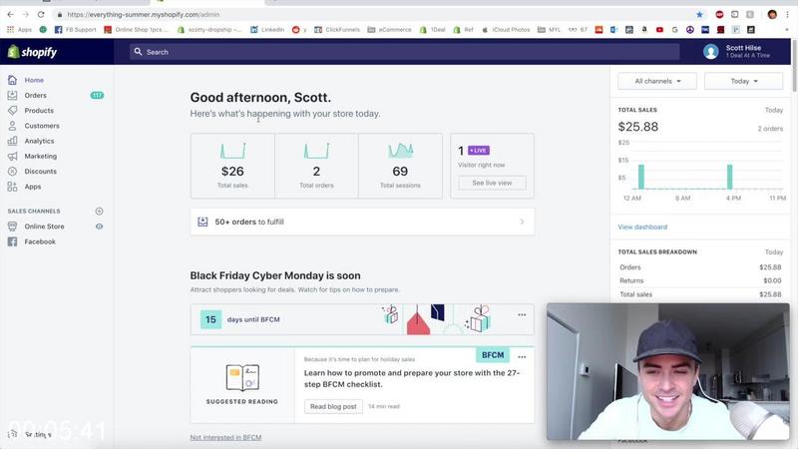
Task: Click the page vertical scrollbar
Action: point(794,66)
